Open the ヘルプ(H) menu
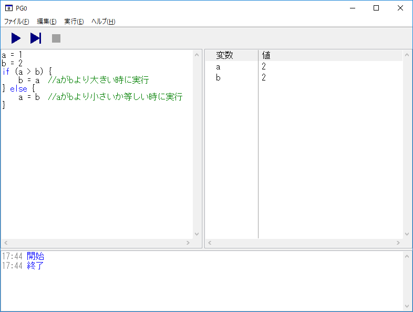This screenshot has width=413, height=312. click(x=103, y=22)
